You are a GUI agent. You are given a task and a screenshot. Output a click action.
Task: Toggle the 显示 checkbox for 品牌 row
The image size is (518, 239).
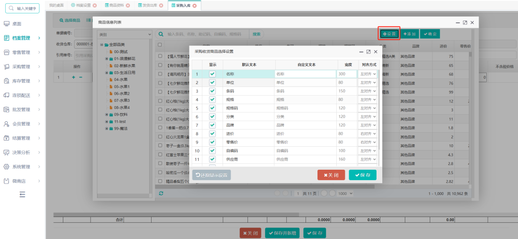pos(212,125)
